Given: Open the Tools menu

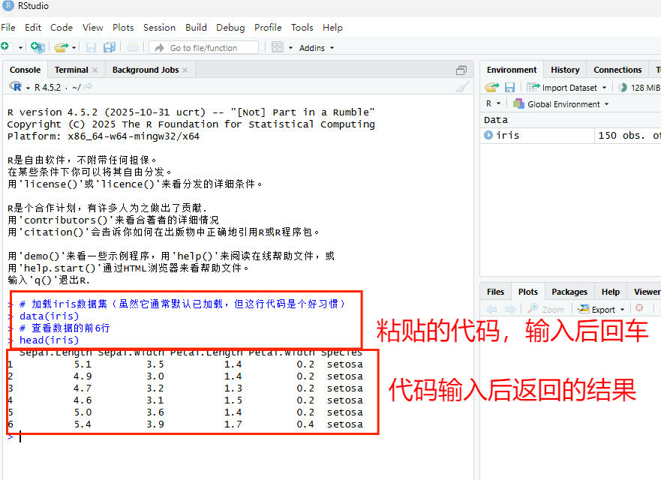Looking at the screenshot, I should (302, 28).
